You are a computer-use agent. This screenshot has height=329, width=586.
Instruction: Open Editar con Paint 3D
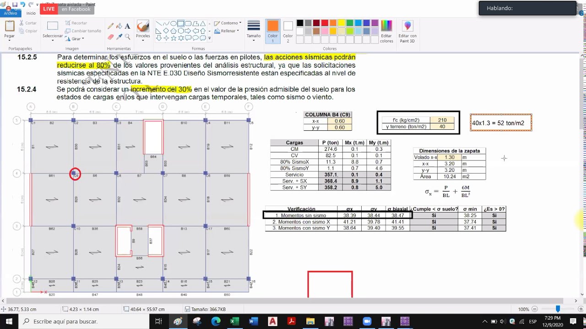click(x=407, y=31)
